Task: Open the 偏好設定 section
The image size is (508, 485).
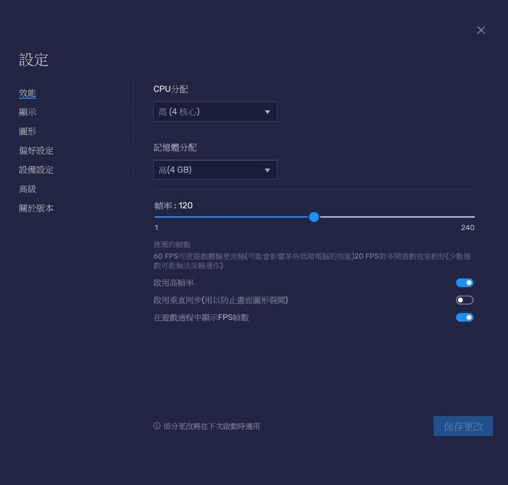Action: pyautogui.click(x=36, y=151)
